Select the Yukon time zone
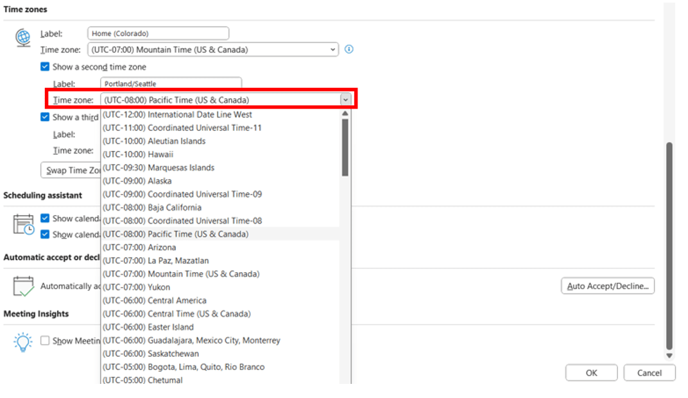The width and height of the screenshot is (688, 398). pos(220,287)
